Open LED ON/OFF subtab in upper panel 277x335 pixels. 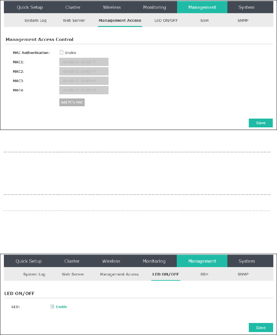(166, 20)
